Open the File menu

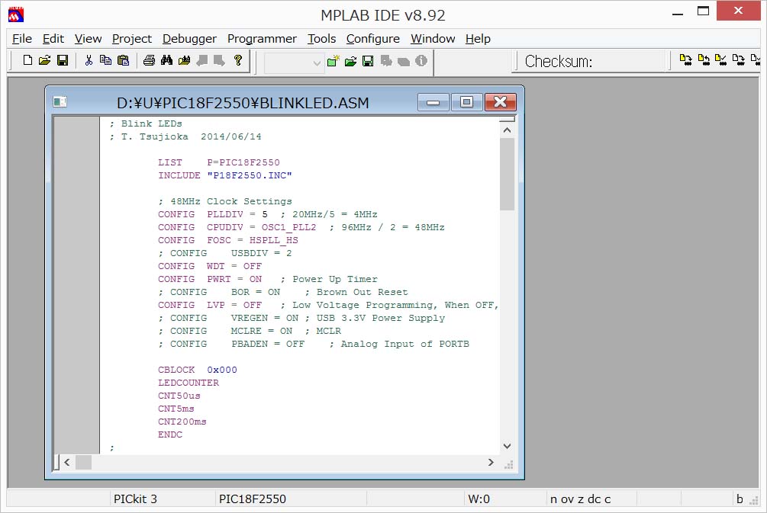[22, 39]
